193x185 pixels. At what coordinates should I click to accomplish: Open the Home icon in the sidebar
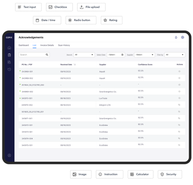tap(9, 48)
